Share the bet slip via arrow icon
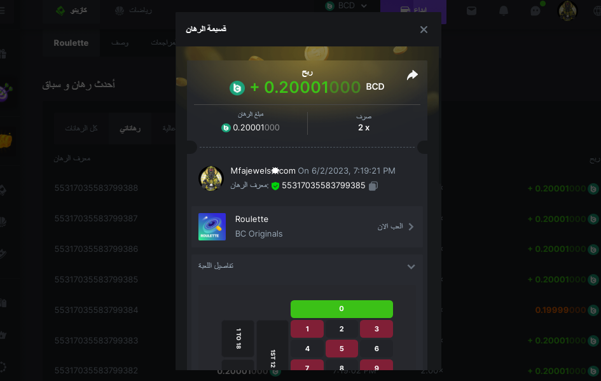The width and height of the screenshot is (601, 381). [x=412, y=75]
